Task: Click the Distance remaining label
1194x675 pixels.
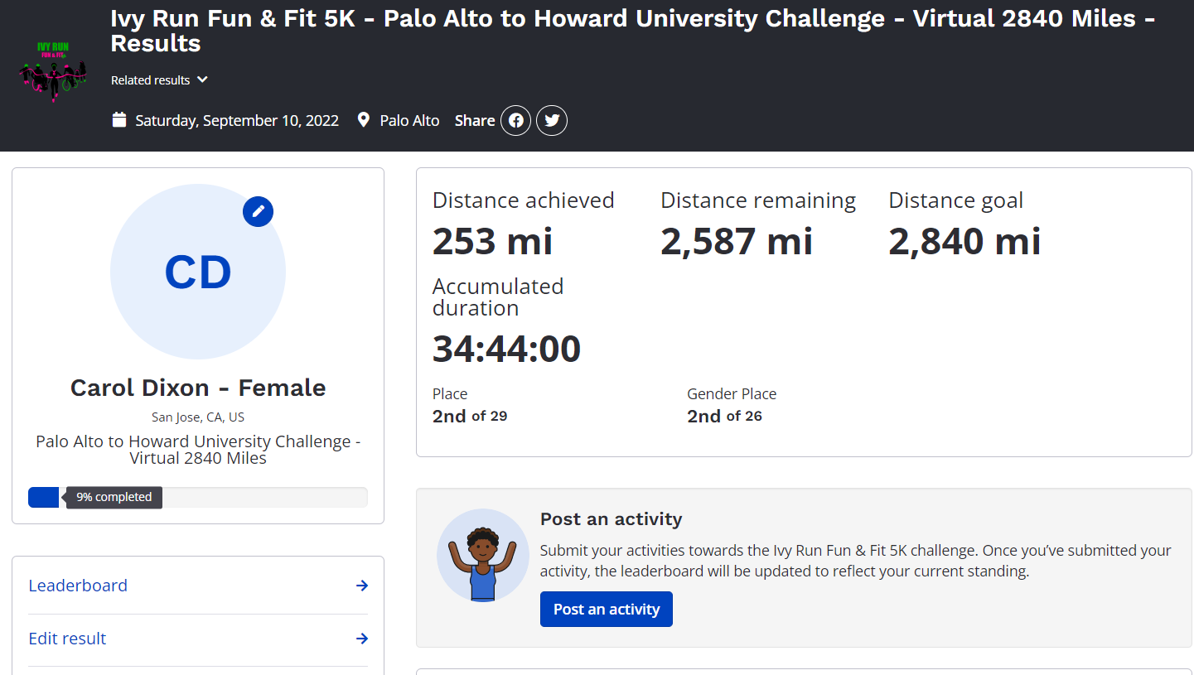Action: tap(758, 200)
